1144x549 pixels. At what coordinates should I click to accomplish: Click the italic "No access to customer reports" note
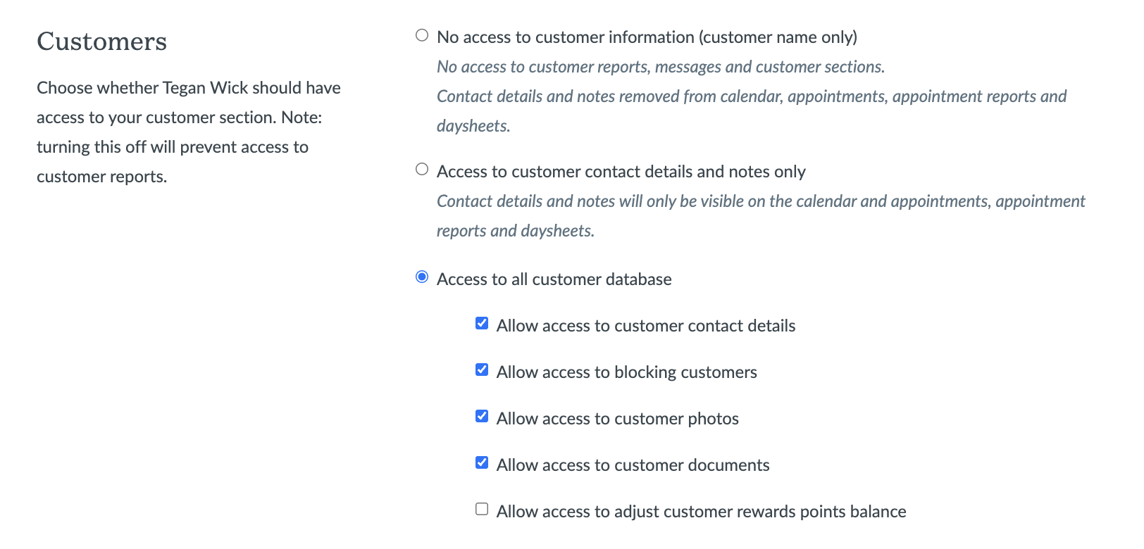[660, 67]
